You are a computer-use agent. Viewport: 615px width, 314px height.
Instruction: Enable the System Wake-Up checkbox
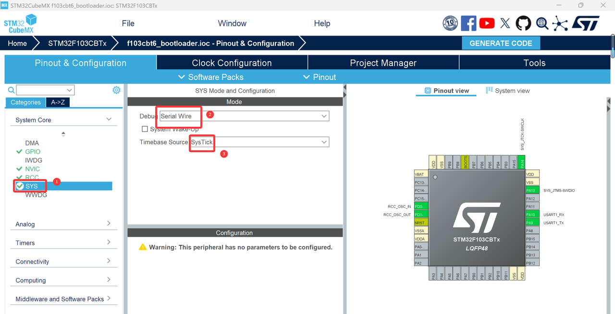(x=145, y=129)
